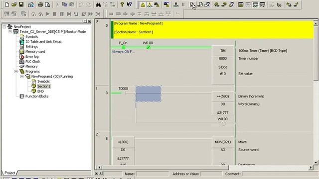
Task: Collapse the Programs tree node
Action: [x=16, y=72]
